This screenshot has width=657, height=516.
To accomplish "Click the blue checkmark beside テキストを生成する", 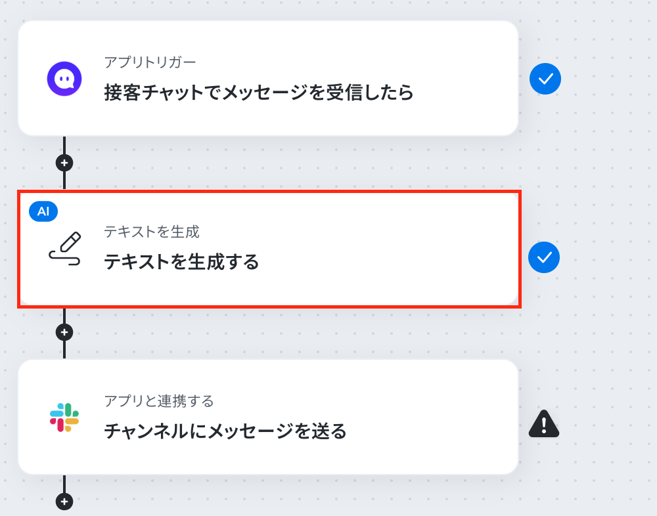I will coord(544,257).
